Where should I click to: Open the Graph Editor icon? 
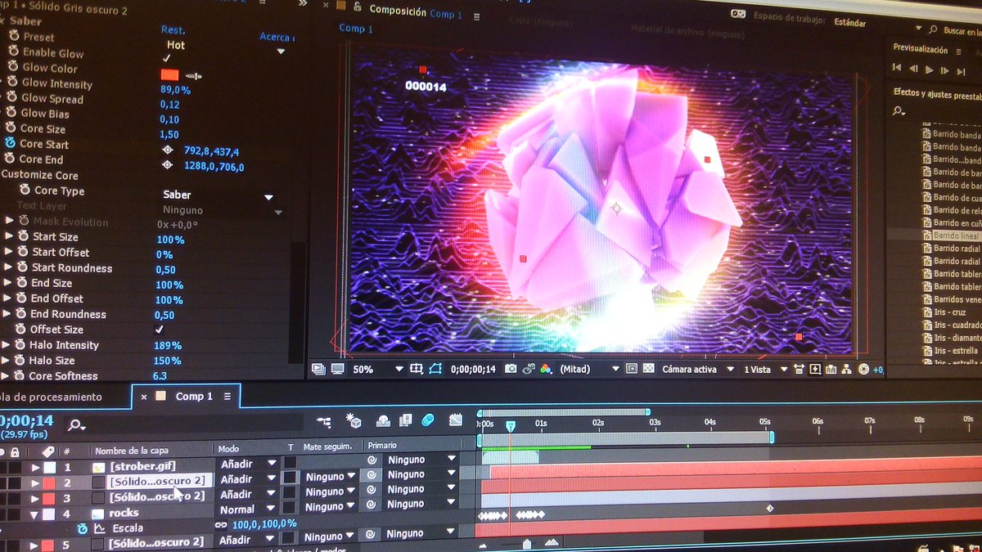click(456, 420)
